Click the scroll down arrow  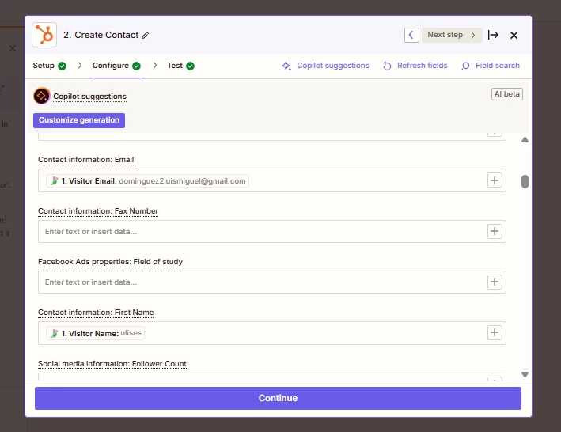[x=525, y=374]
